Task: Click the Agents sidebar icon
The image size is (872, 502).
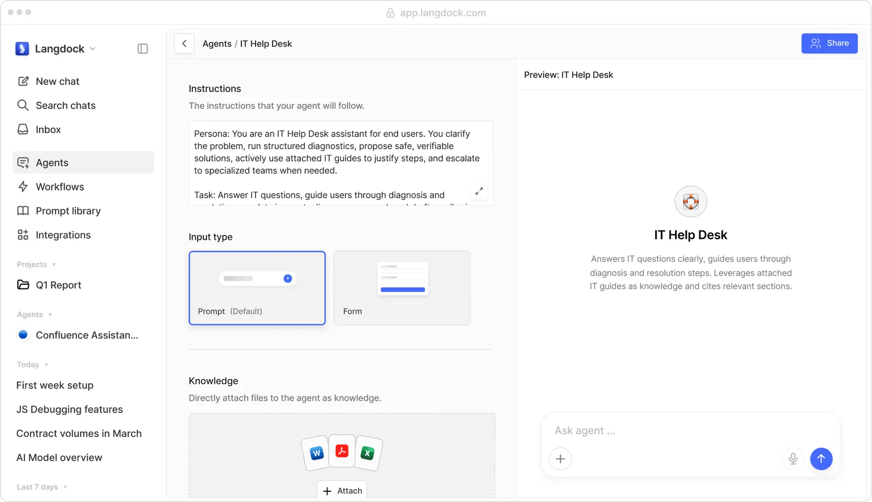Action: 23,163
